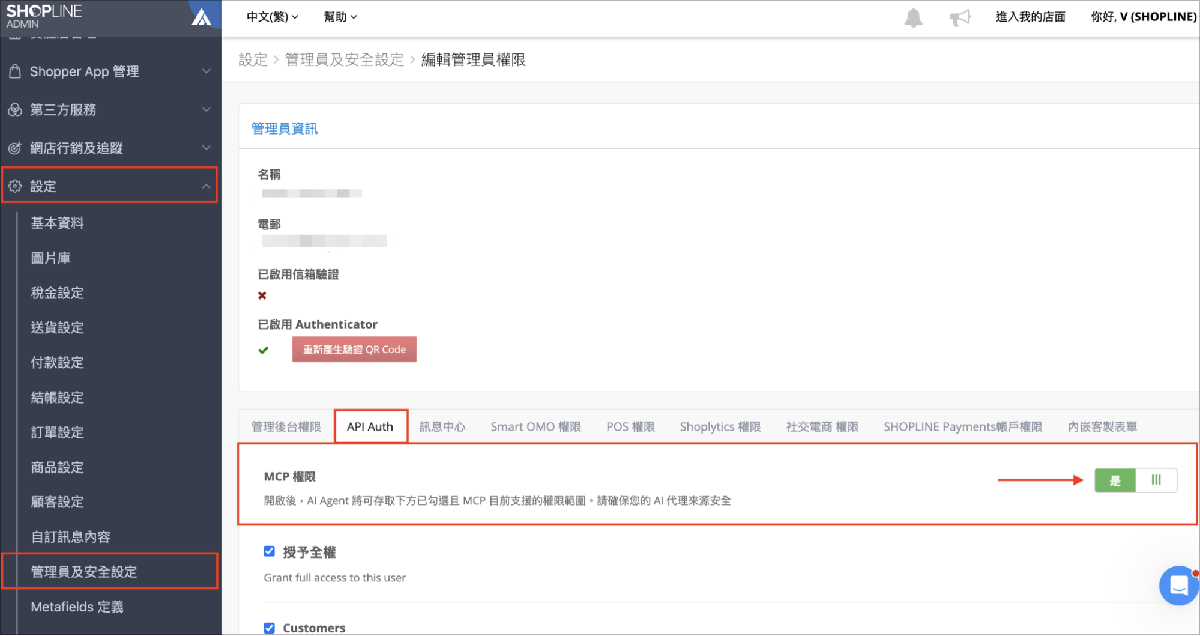
Task: Collapse the 設定 menu chevron
Action: point(206,186)
